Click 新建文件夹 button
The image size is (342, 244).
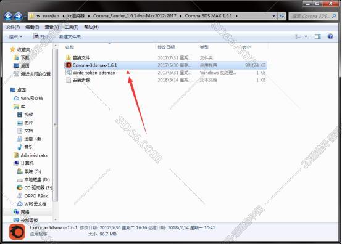click(70, 36)
